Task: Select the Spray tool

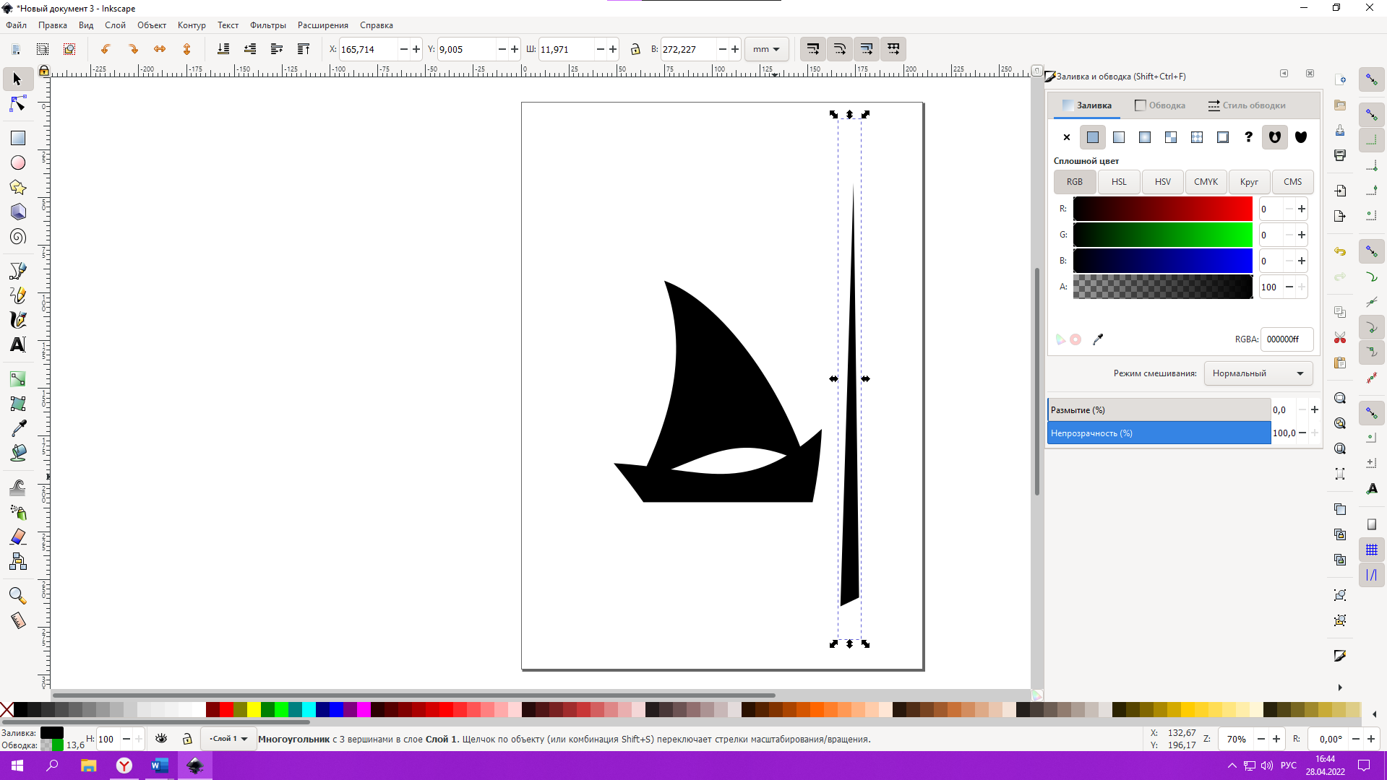Action: click(x=17, y=512)
